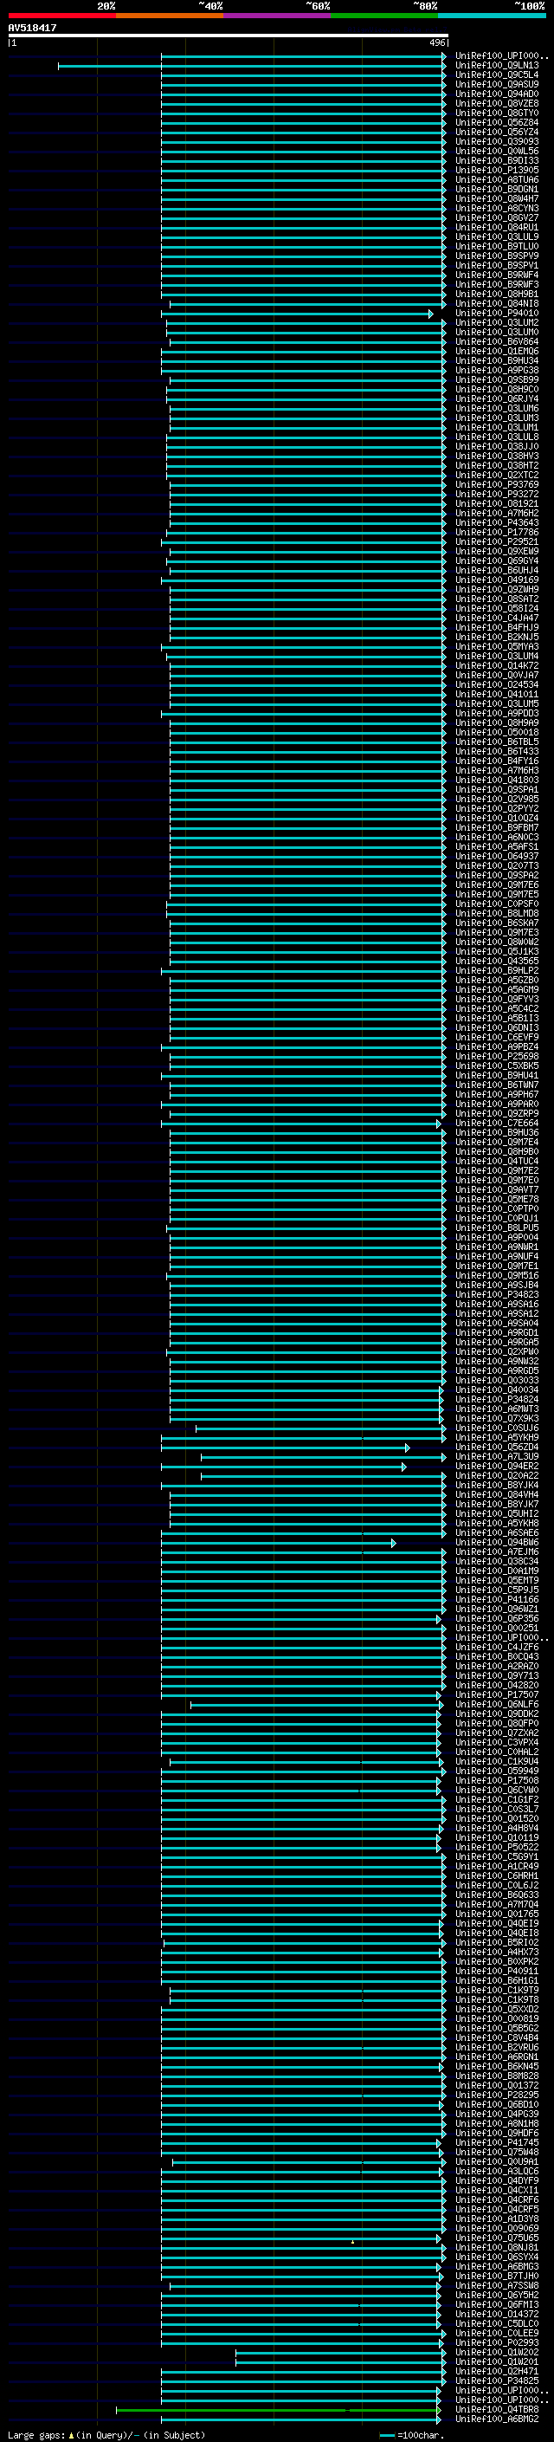The height and width of the screenshot is (2442, 554).
Task: Click the alignment bar of UniRef100_P94010
Action: point(298,313)
